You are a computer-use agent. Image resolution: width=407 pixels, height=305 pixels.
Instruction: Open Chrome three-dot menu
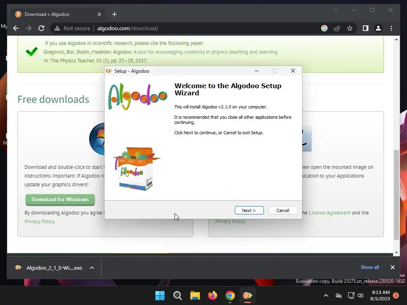391,28
